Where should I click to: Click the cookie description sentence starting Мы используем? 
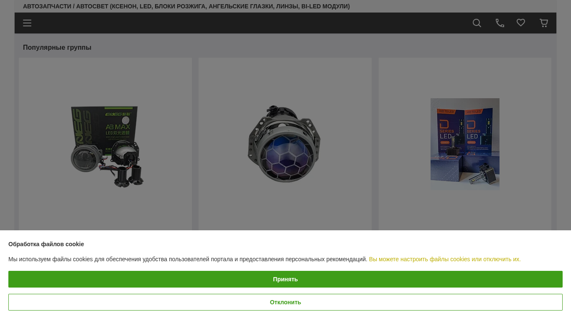188,259
